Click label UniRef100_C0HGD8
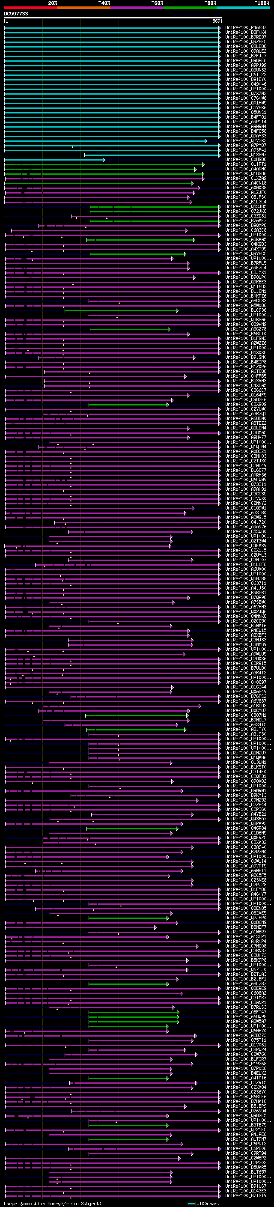 pos(246,160)
